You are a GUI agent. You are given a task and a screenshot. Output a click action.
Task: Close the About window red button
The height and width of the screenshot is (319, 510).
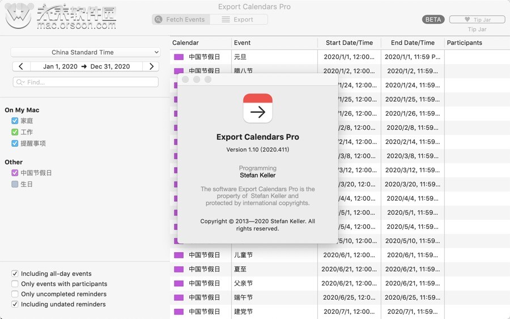coord(185,79)
